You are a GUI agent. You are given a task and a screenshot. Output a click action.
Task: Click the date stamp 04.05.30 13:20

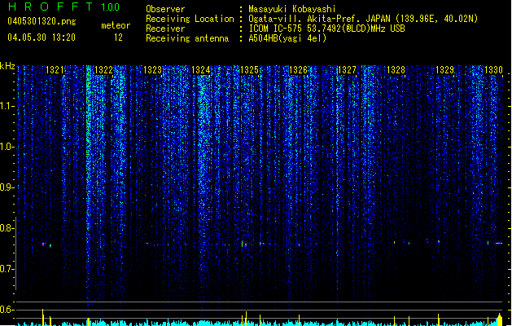pos(42,37)
